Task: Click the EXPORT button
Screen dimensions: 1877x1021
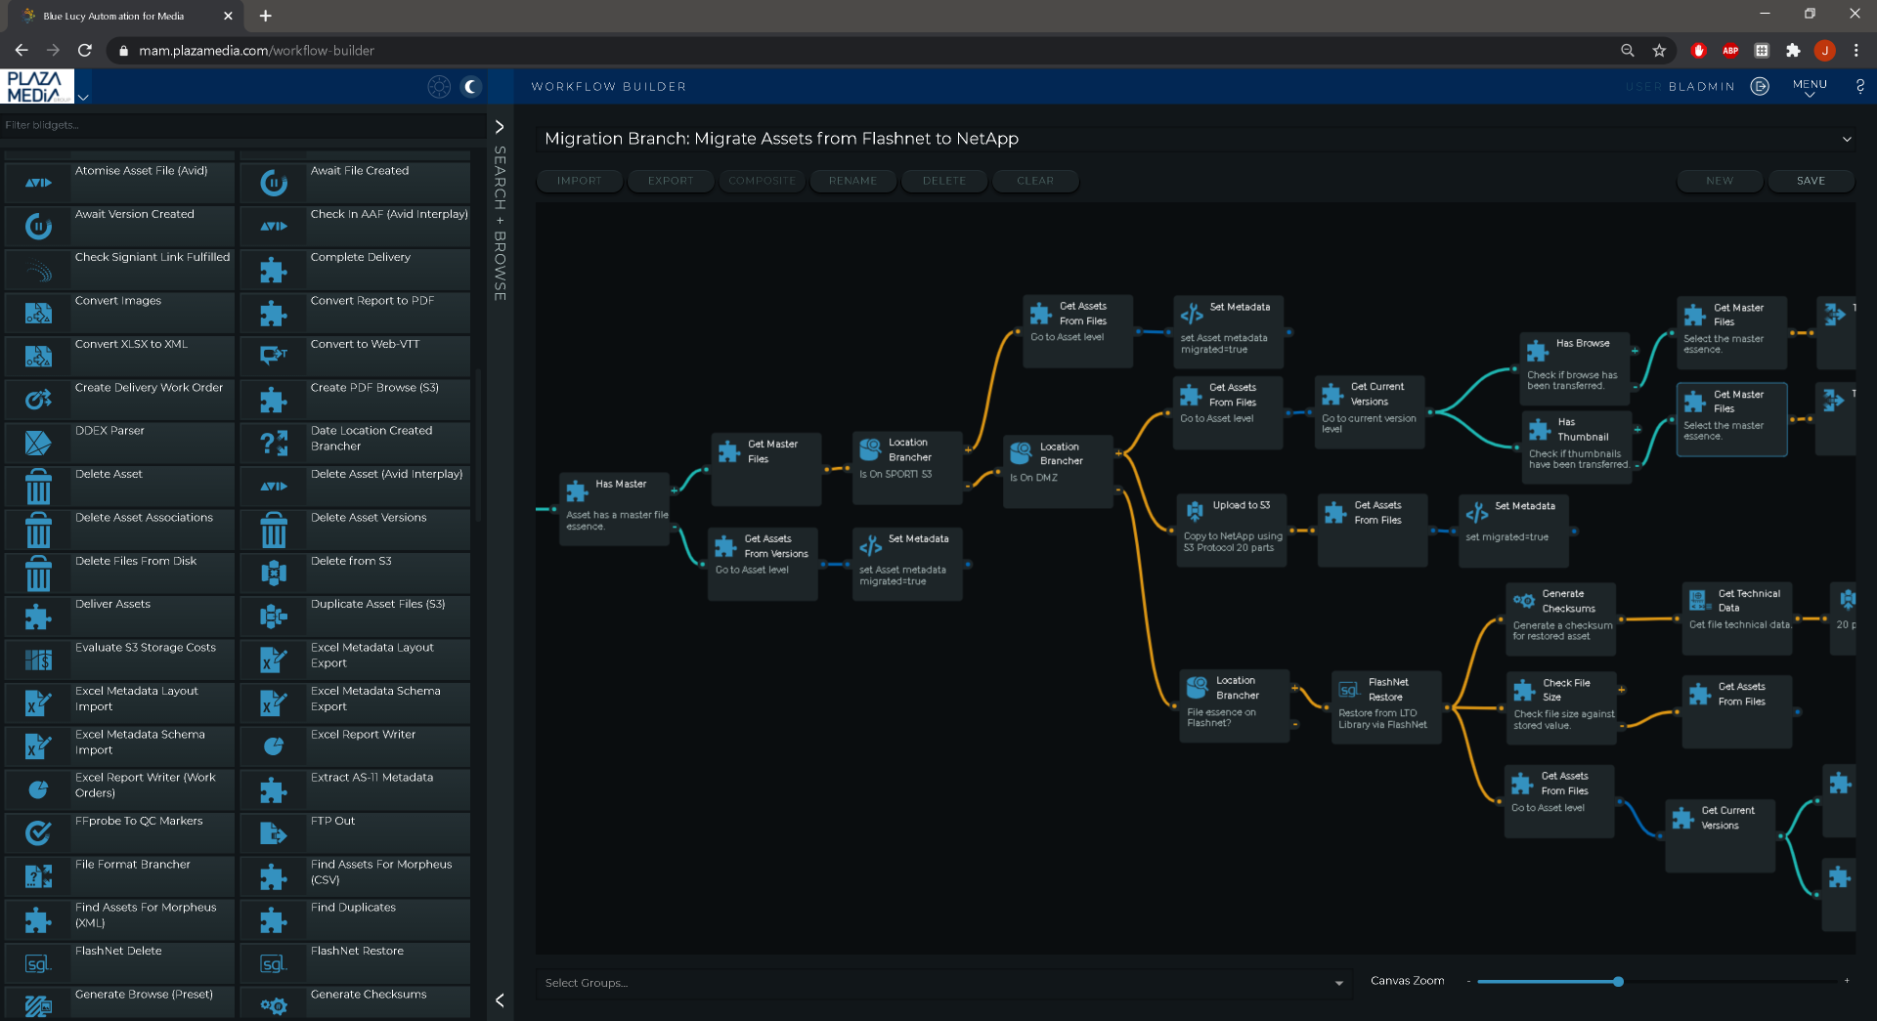Action: (x=671, y=181)
